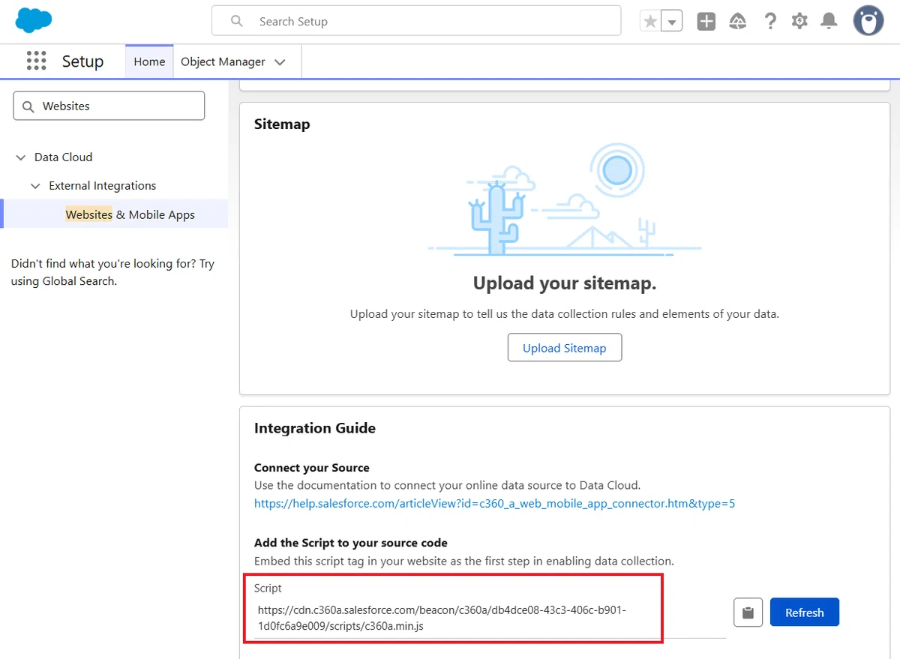
Task: Click the script URL text
Action: [x=442, y=618]
